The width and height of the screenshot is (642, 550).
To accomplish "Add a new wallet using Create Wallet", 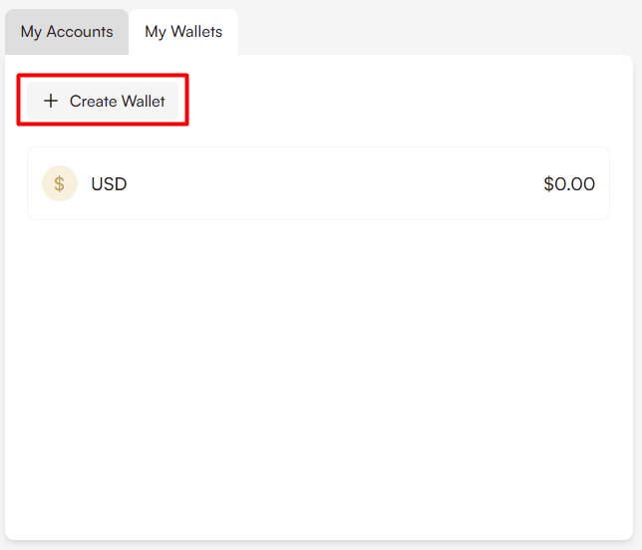I will pos(103,101).
